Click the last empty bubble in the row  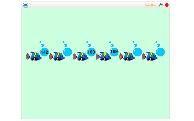coord(160,52)
